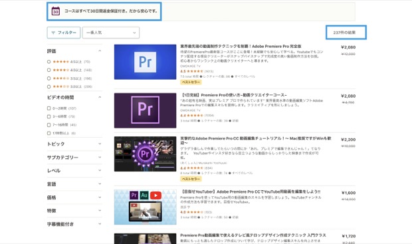Open the 【1日完結】Premiere Proの使い方 course title

(234, 95)
